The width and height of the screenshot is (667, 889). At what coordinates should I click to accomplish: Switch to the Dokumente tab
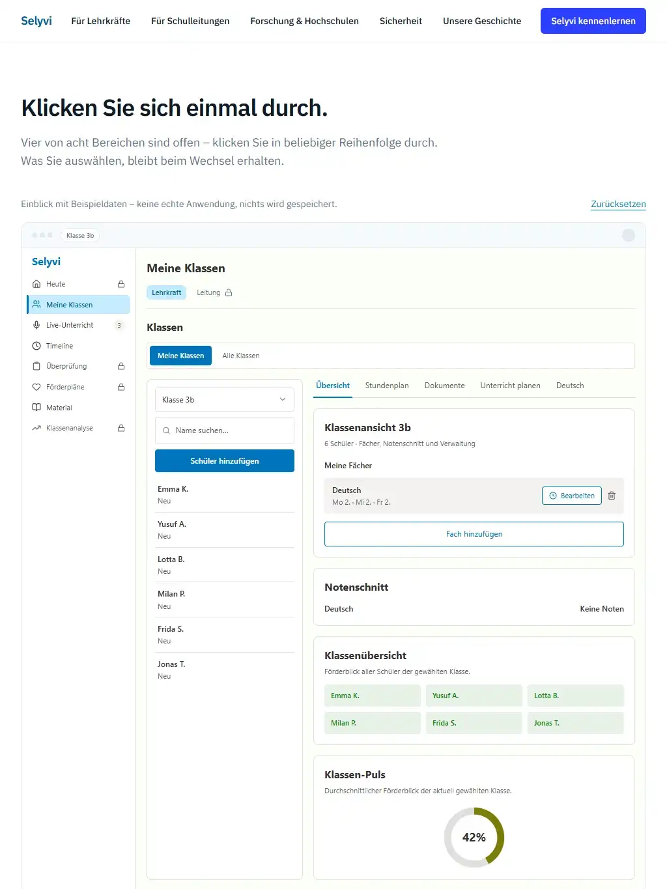tap(445, 386)
